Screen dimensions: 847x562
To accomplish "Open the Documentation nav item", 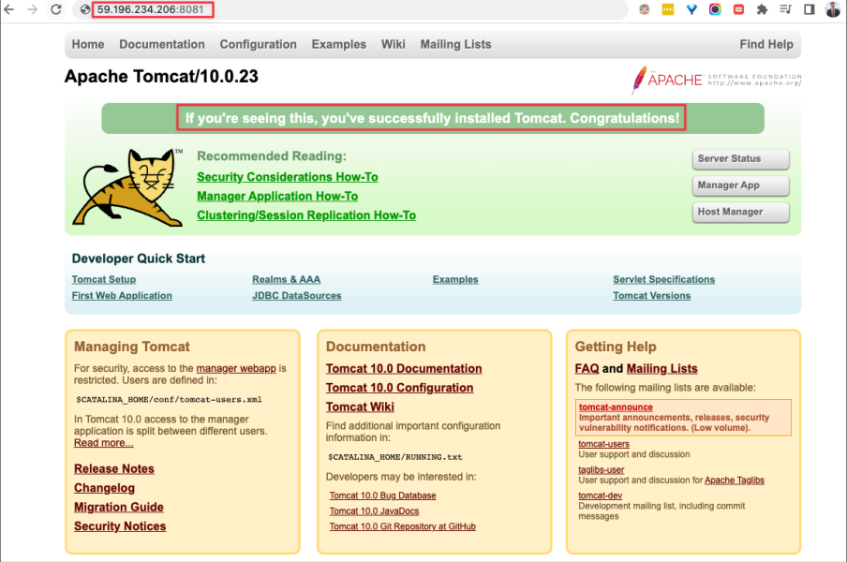I will point(162,44).
